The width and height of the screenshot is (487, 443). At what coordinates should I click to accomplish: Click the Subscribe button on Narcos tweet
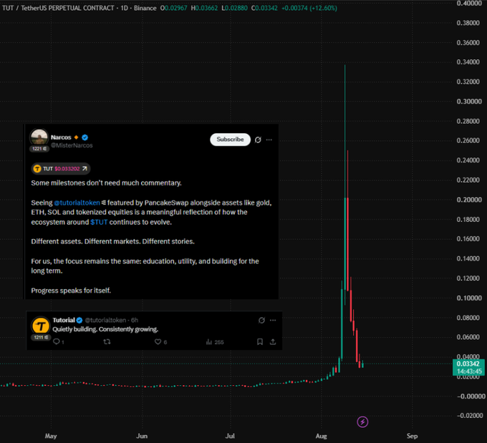[230, 140]
